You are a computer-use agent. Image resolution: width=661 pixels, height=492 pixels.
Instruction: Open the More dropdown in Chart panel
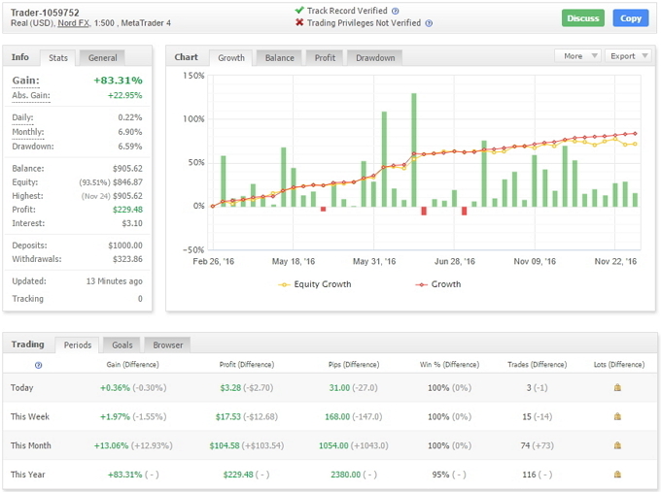coord(577,56)
